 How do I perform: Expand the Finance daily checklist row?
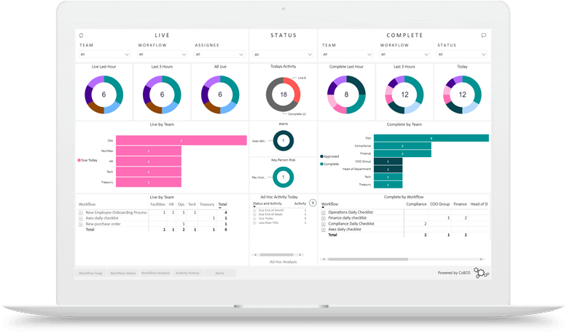(x=324, y=218)
